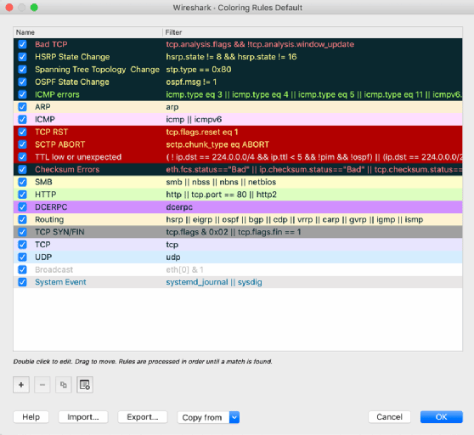Click filter 'eth[0] & 1'

[x=184, y=269]
